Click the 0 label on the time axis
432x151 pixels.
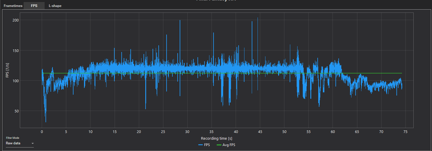(x=42, y=132)
